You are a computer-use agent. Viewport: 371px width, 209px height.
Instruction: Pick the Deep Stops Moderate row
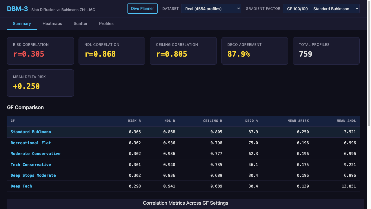pyautogui.click(x=33, y=175)
